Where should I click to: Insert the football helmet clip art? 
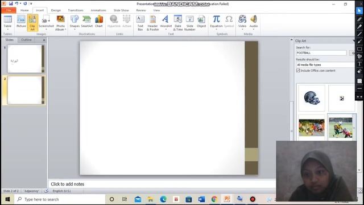tap(312, 98)
